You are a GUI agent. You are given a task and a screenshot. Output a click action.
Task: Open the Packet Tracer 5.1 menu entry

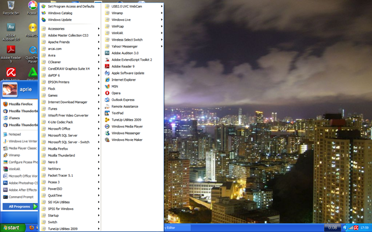click(x=70, y=175)
